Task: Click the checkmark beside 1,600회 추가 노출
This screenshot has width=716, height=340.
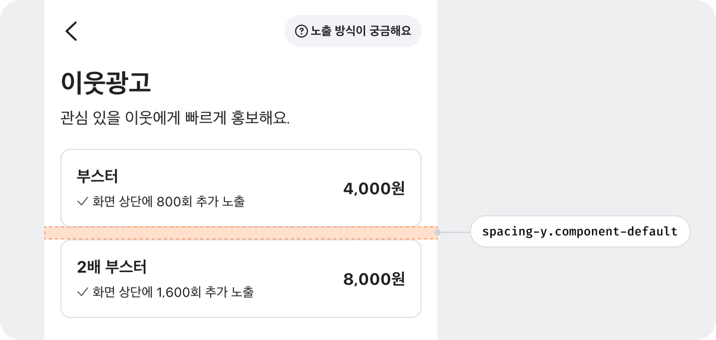Action: click(83, 292)
